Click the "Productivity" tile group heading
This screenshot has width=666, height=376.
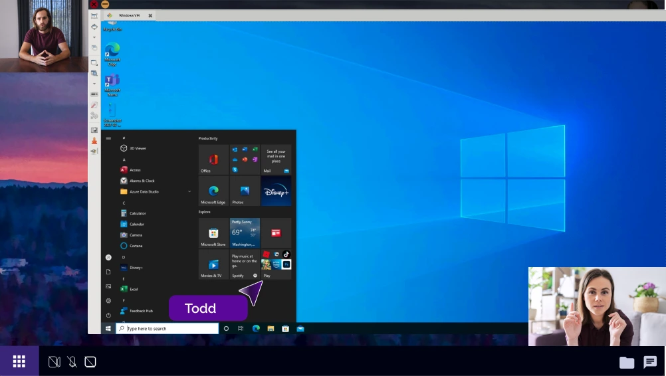click(207, 138)
